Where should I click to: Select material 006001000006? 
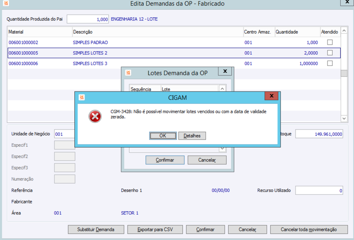point(23,63)
